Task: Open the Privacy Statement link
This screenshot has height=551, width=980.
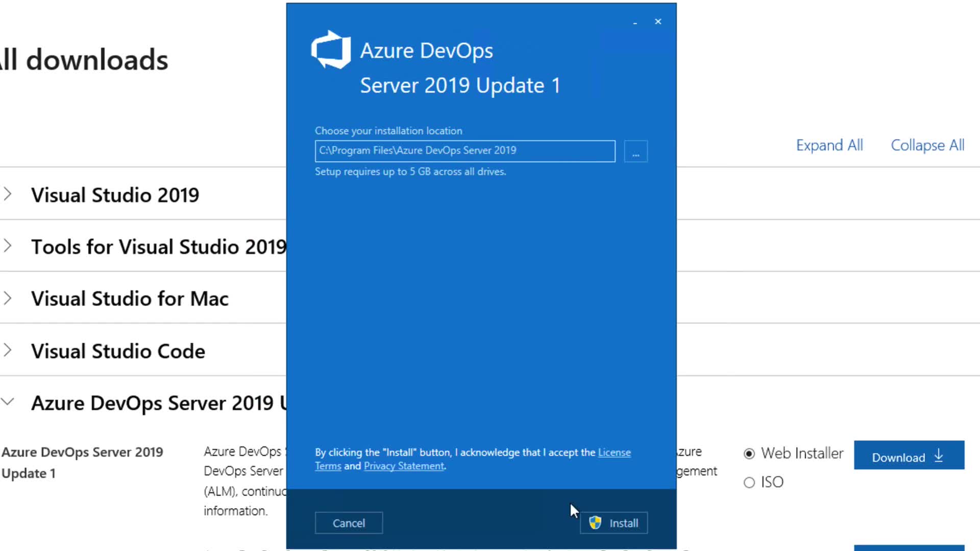Action: point(404,466)
